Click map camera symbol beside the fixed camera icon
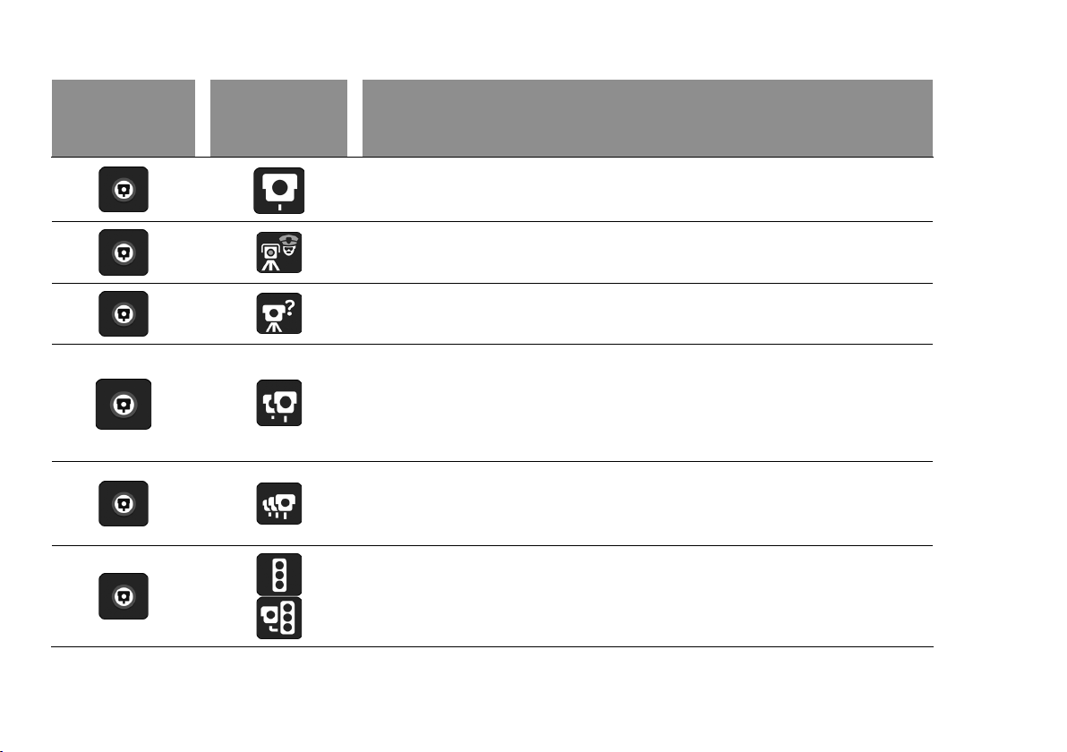1067x752 pixels. click(124, 189)
